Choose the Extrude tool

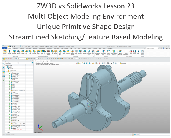14,51
